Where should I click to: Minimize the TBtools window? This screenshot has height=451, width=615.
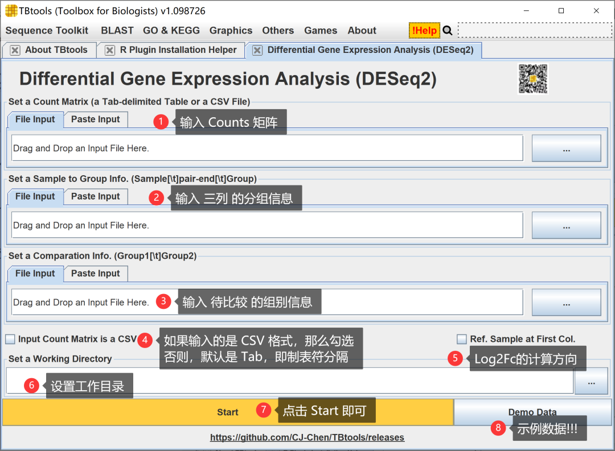coord(526,11)
